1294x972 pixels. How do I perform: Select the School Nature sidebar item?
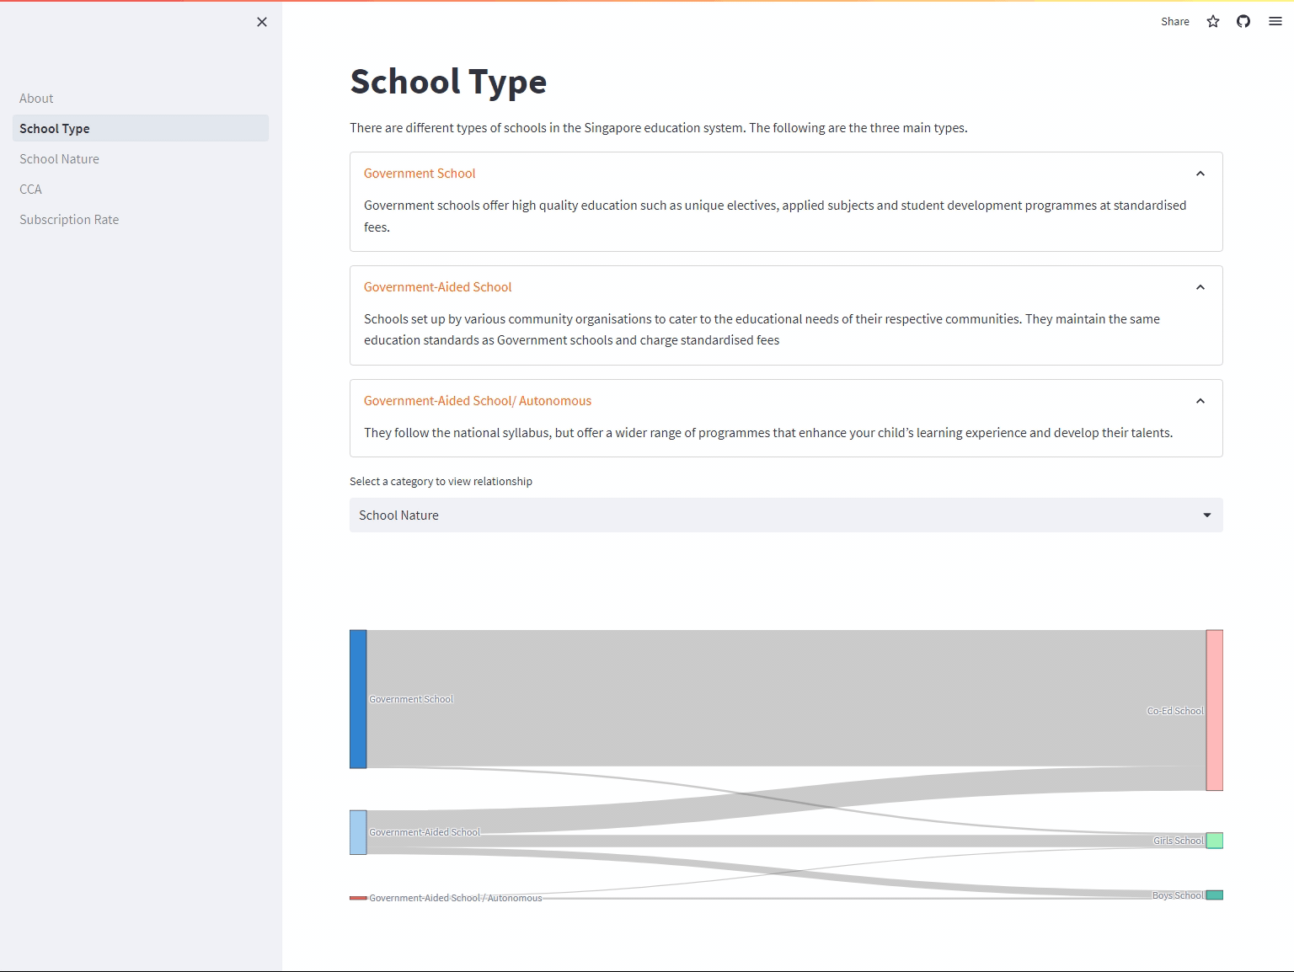(59, 158)
